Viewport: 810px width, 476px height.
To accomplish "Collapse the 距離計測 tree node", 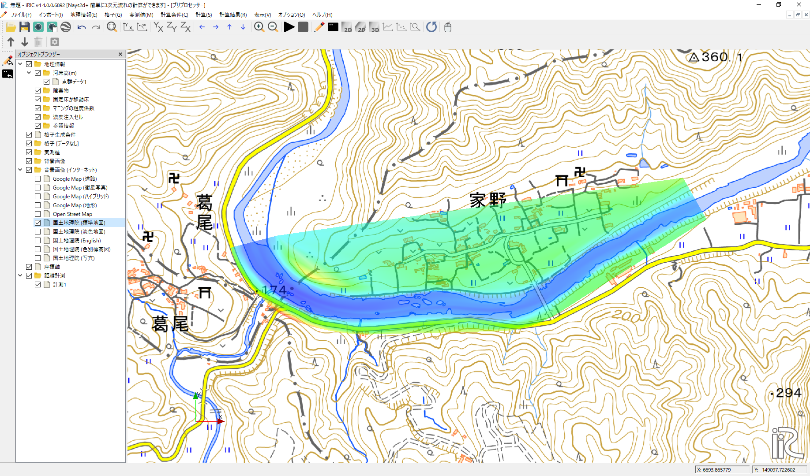I will (20, 276).
